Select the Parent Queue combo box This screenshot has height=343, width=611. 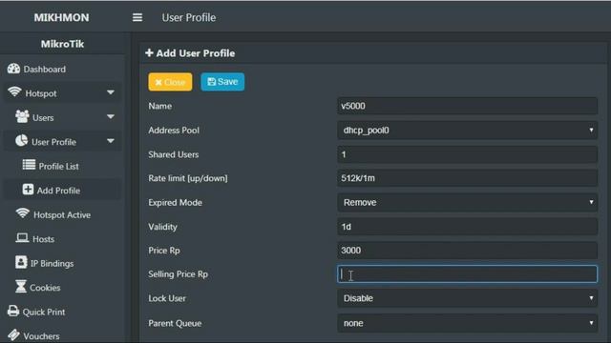[467, 323]
